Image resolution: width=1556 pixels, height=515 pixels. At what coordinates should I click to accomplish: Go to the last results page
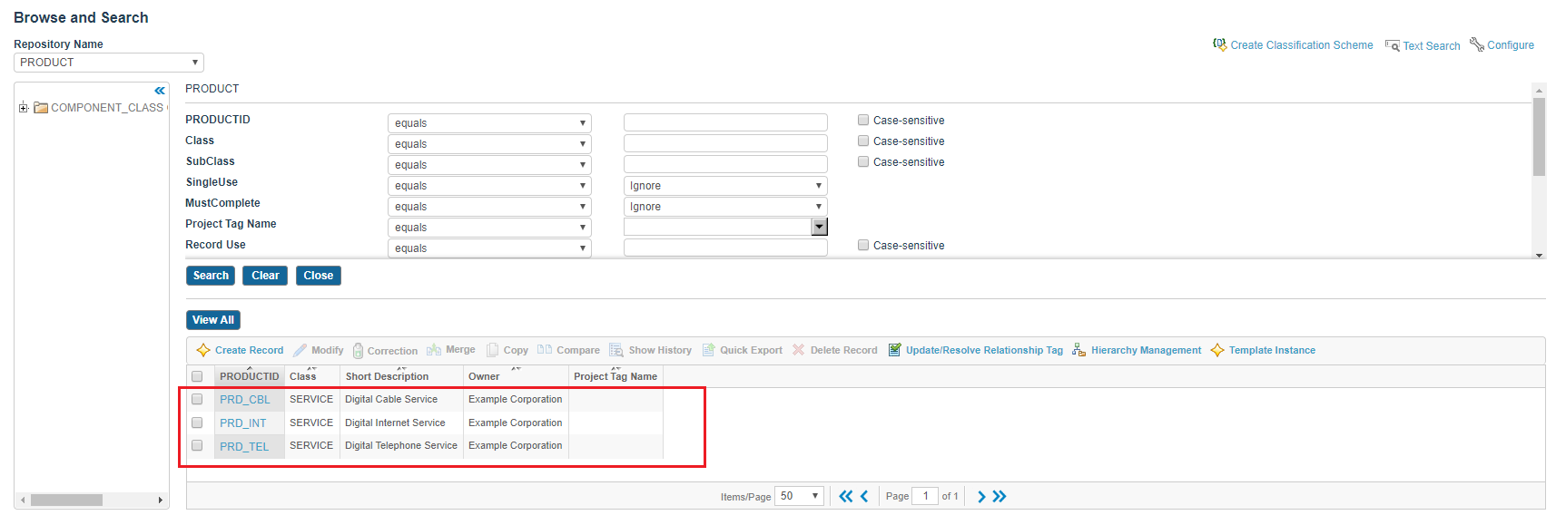click(x=1000, y=496)
